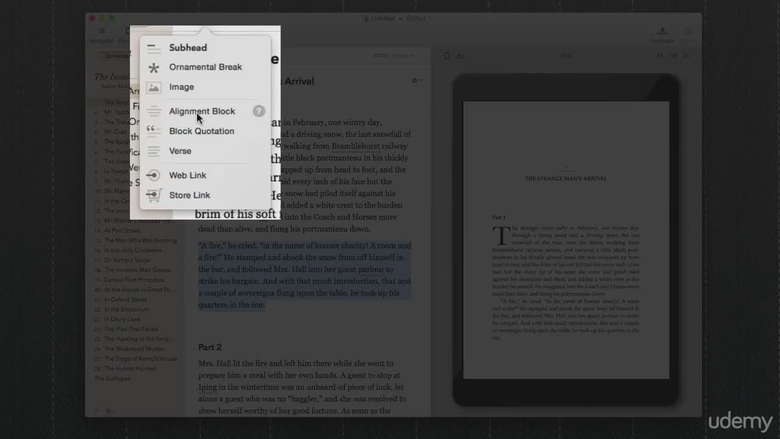Open preview font size Aa option
Viewport: 780px width, 439px height.
click(x=461, y=55)
